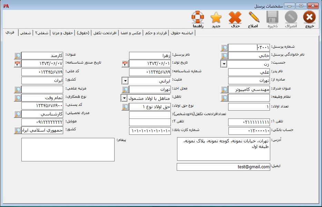Switch to the شغلی tab
The width and height of the screenshot is (322, 207).
pyautogui.click(x=25, y=33)
